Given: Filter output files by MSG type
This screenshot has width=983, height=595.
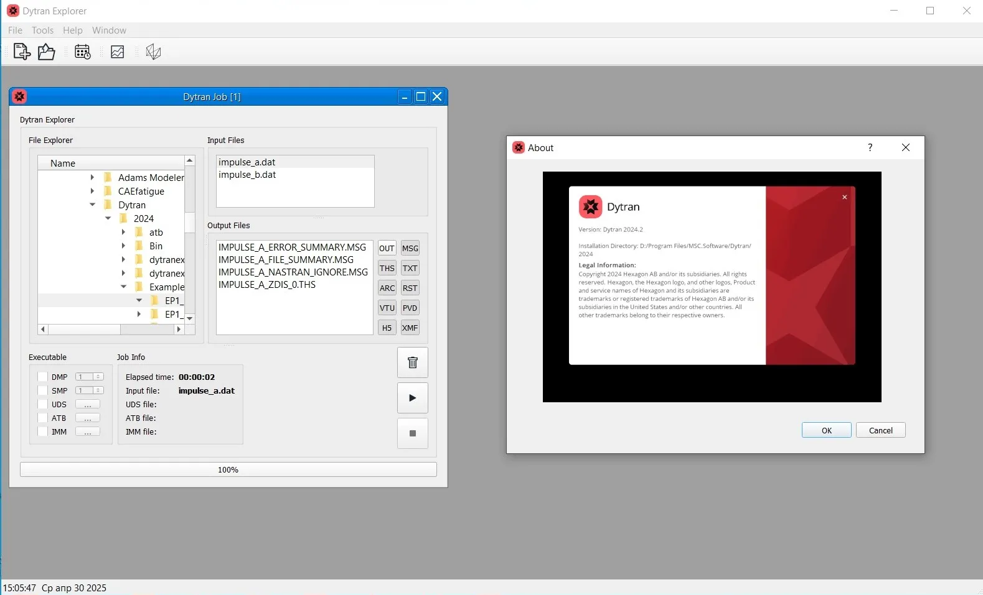Looking at the screenshot, I should tap(410, 248).
